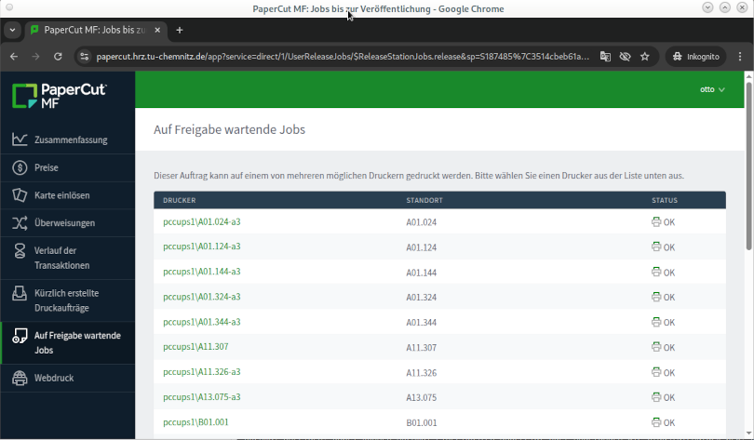
Task: Click the Inkognito profile button
Action: point(695,57)
